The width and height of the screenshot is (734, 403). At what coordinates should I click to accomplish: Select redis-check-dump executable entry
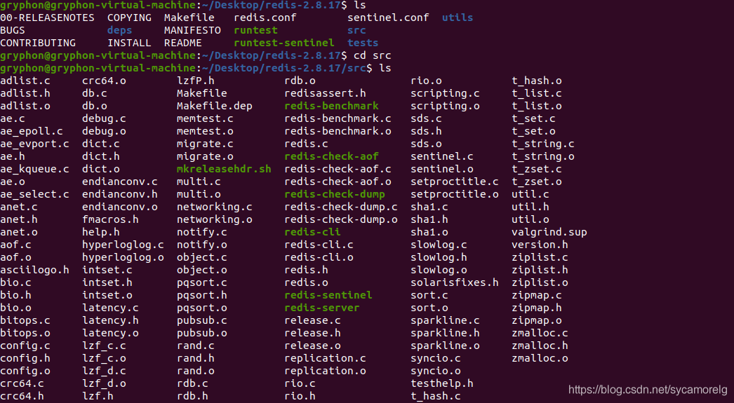(335, 194)
